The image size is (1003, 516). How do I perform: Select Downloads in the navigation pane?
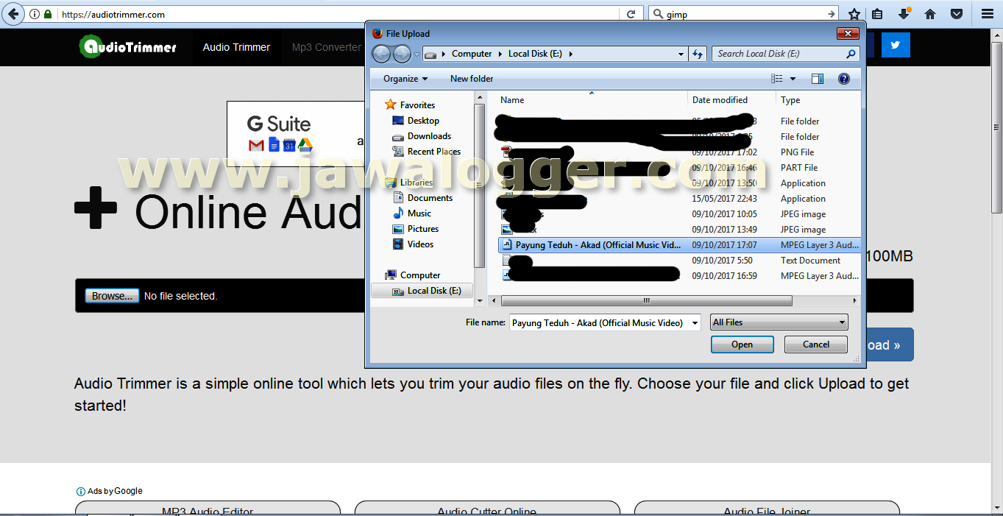429,136
